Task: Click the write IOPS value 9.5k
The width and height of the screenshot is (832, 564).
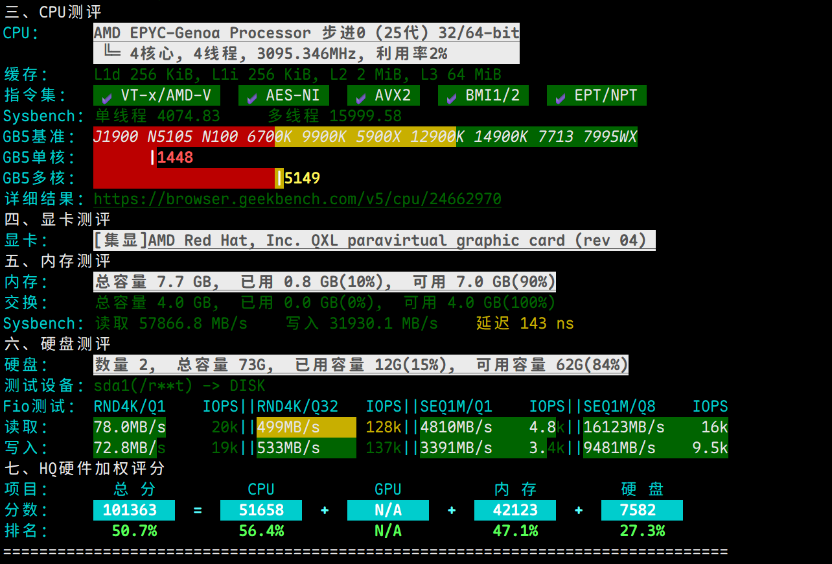Action: 710,448
